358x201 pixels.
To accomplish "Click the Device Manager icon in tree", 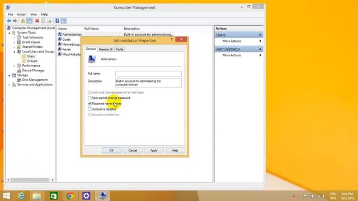I will pos(19,70).
